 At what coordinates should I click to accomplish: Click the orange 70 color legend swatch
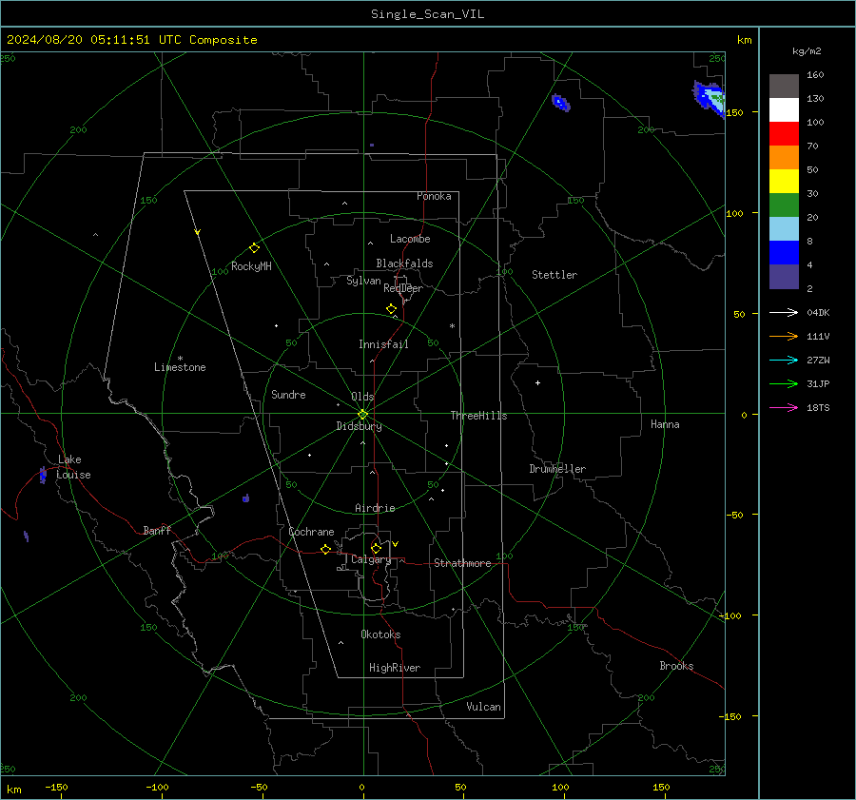784,157
